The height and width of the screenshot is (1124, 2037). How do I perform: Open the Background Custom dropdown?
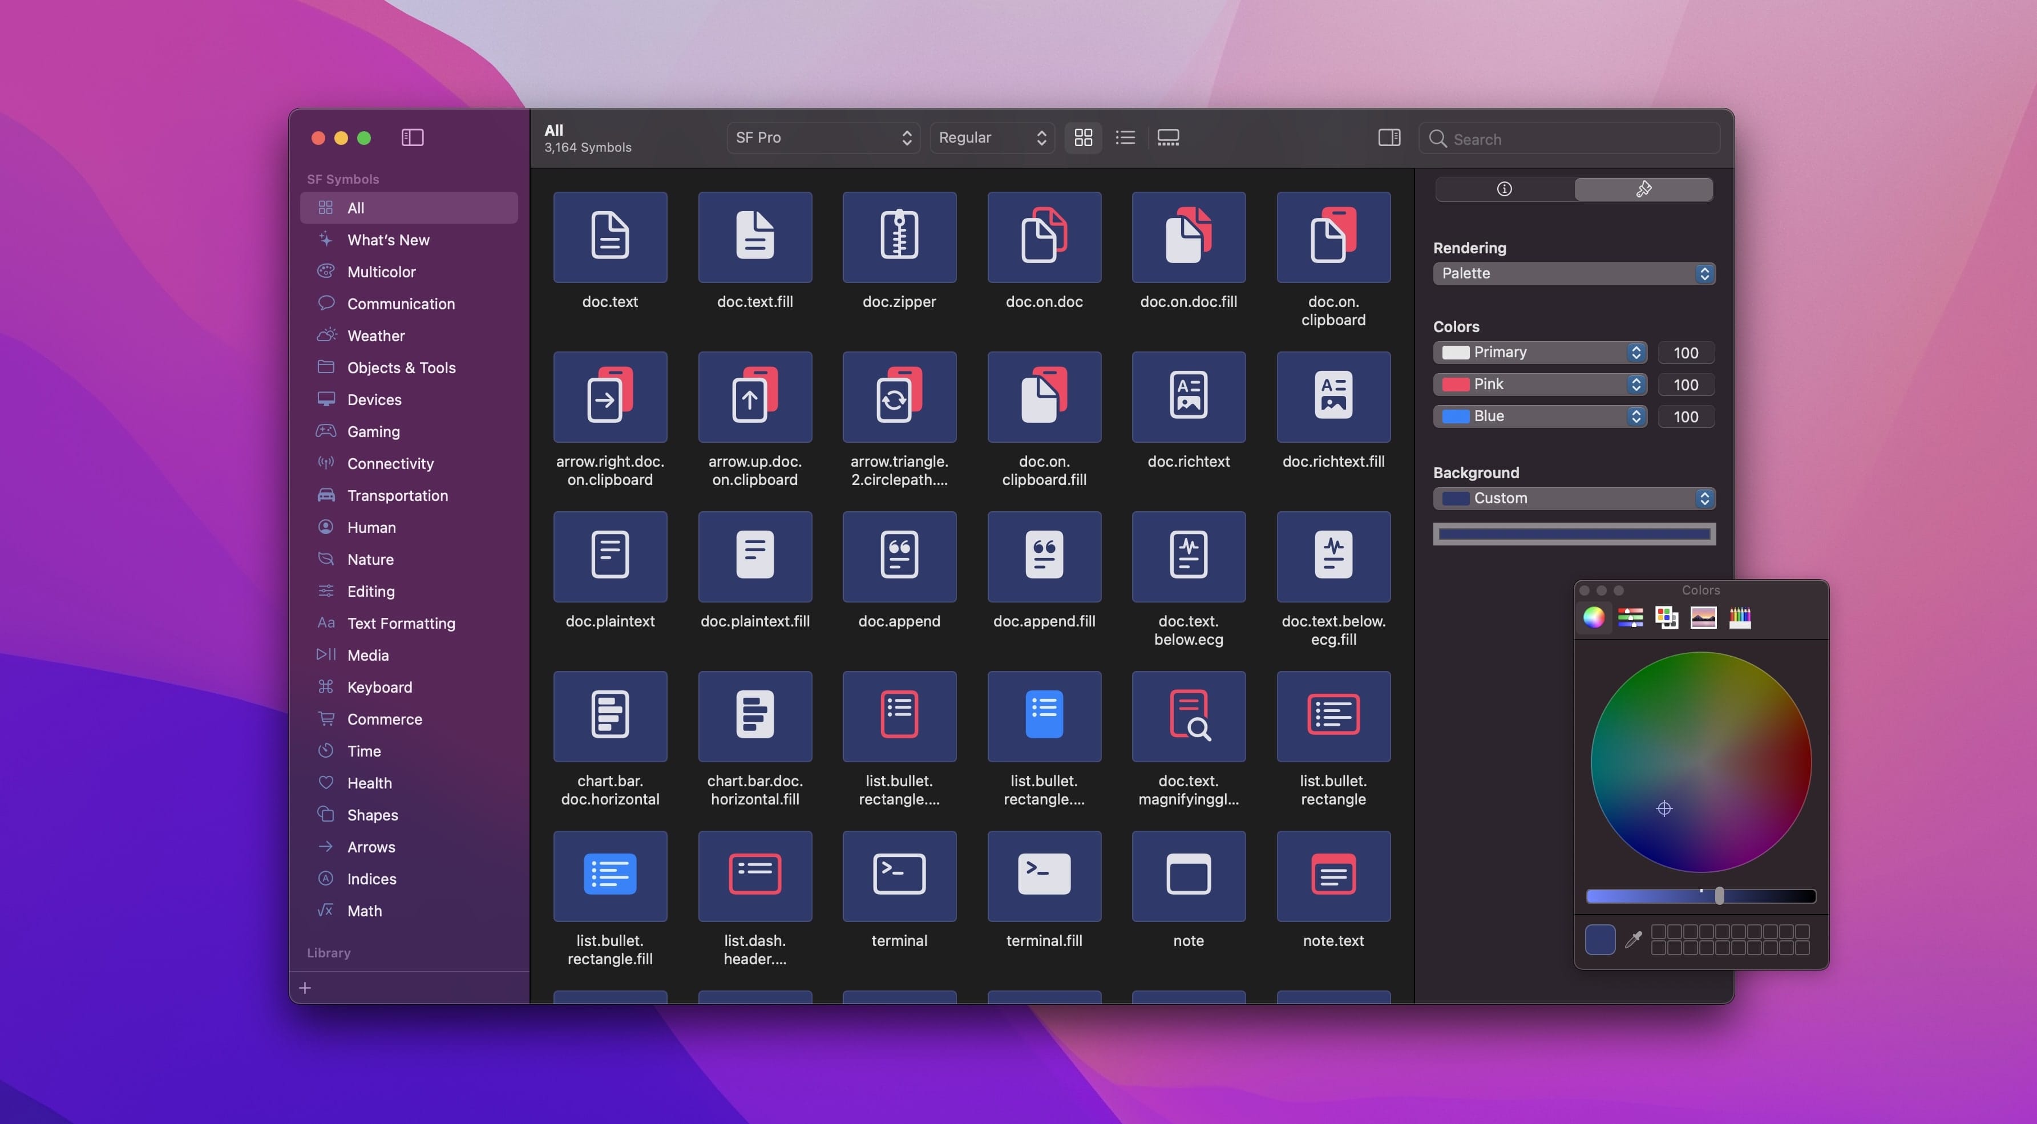1574,498
